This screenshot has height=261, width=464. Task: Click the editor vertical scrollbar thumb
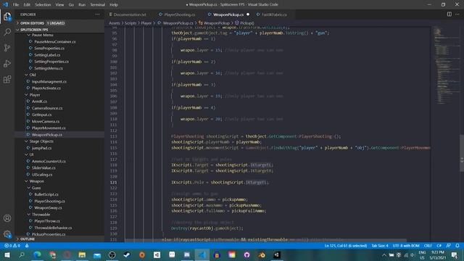point(462,153)
